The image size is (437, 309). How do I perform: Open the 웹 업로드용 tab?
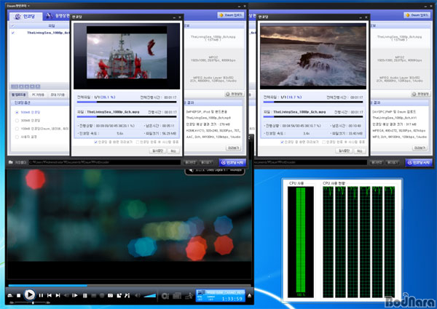[x=19, y=95]
